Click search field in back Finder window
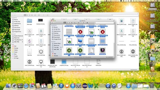The image size is (160, 90). 125,15
